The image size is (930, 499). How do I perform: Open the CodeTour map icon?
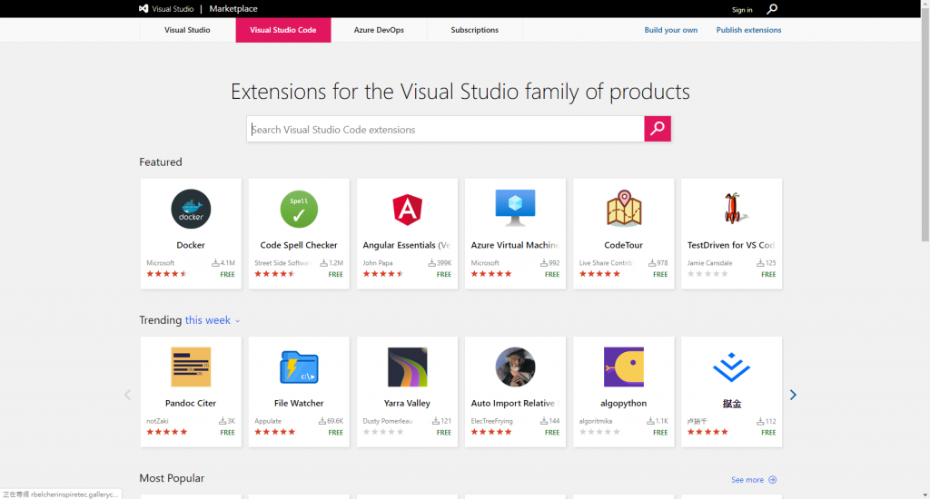(623, 208)
